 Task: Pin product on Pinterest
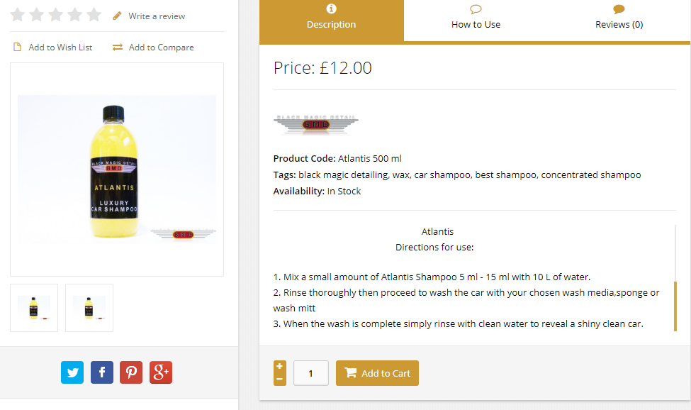(x=131, y=372)
